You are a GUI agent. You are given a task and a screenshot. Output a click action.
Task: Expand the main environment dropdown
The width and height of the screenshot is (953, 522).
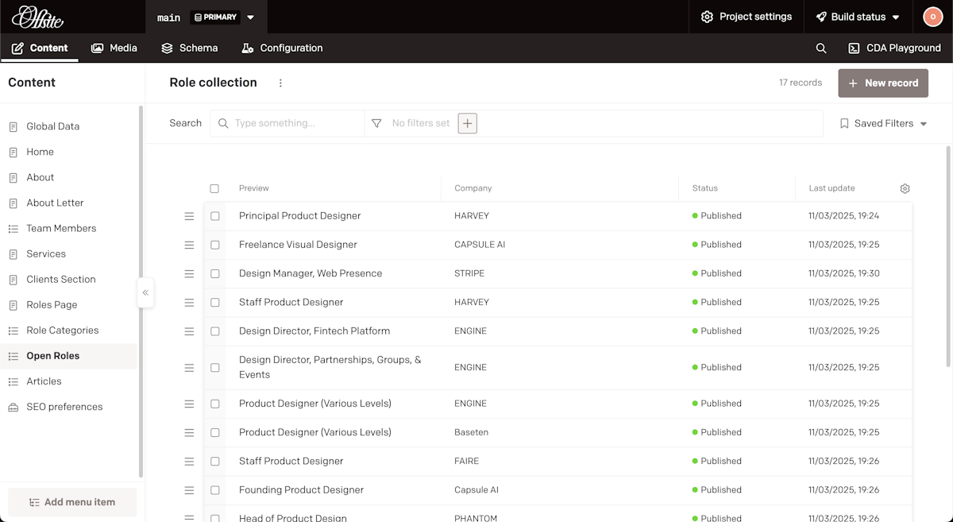click(x=250, y=17)
